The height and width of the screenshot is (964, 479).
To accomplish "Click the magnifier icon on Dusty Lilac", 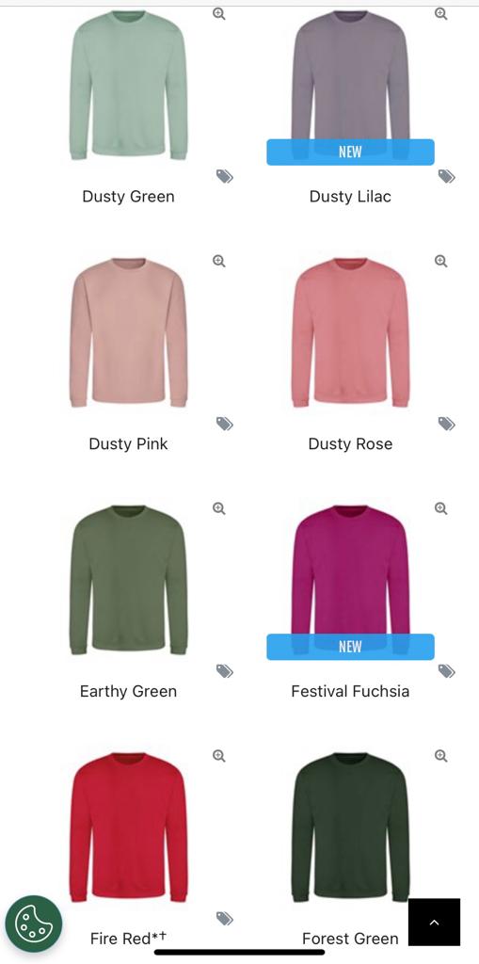I will [440, 13].
